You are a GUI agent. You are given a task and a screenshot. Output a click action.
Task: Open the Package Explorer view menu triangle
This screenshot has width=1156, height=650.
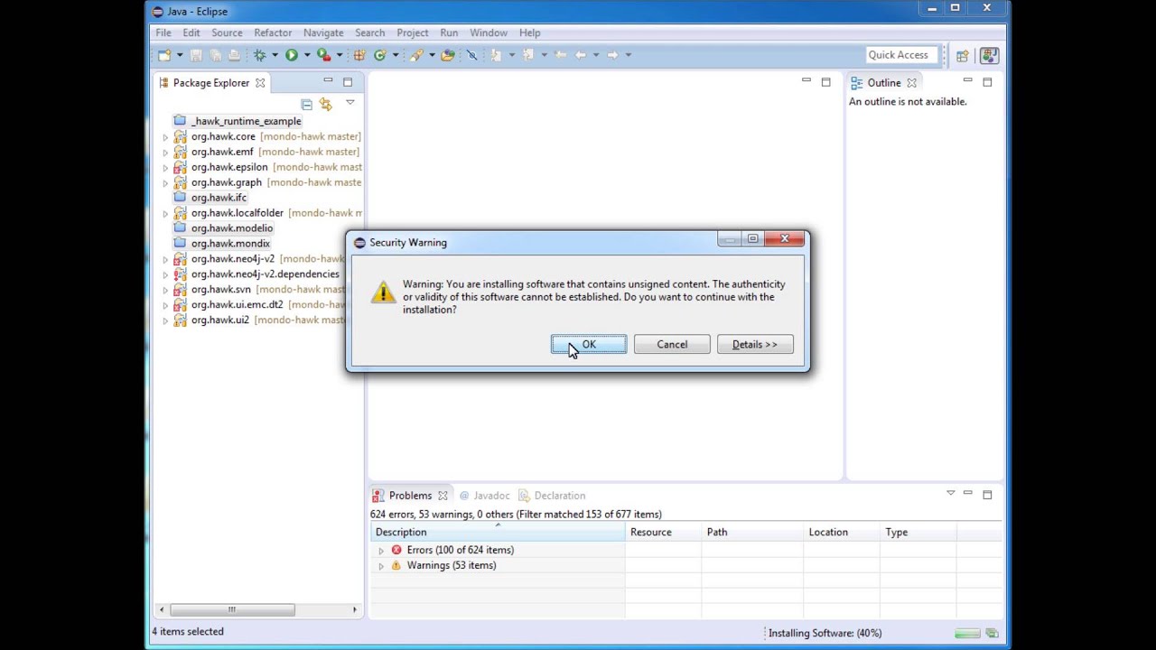tap(350, 103)
